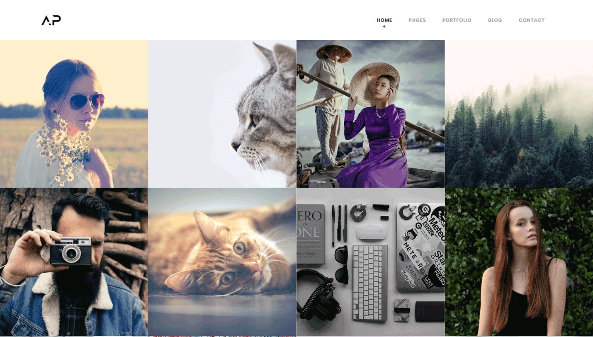Navigate to the Contact page
This screenshot has height=337, width=593.
[x=531, y=20]
